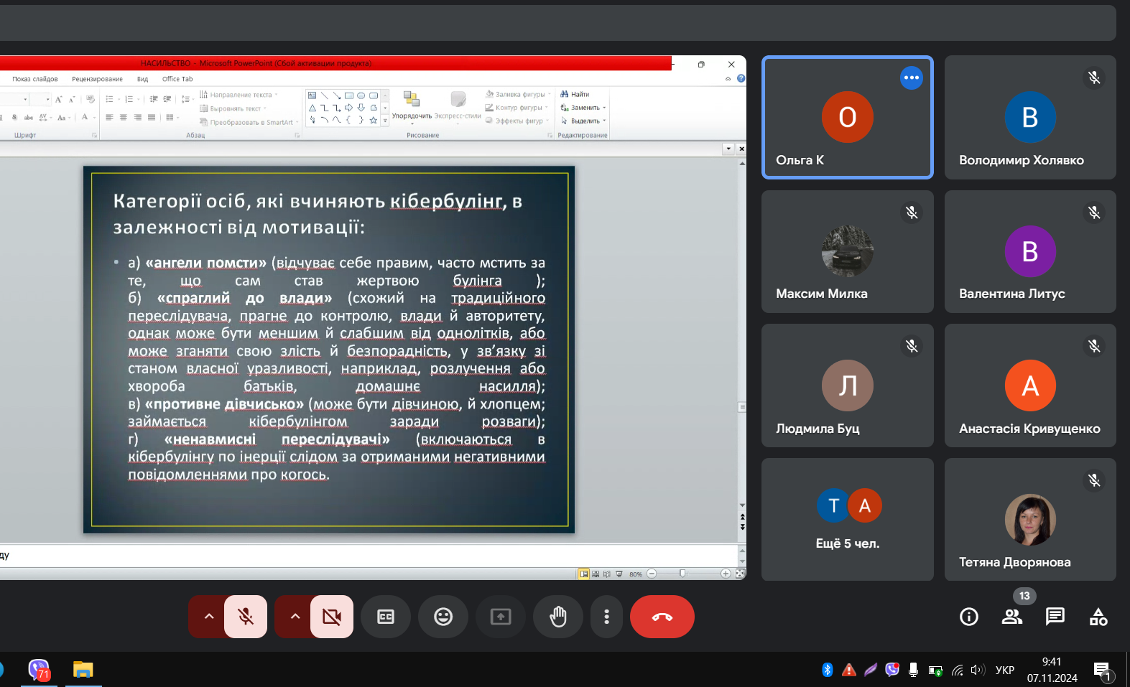This screenshot has height=687, width=1130.
Task: Open more options three-dot menu
Action: tap(606, 617)
